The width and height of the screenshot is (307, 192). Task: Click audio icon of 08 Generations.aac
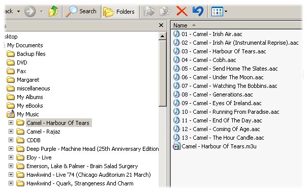176,94
